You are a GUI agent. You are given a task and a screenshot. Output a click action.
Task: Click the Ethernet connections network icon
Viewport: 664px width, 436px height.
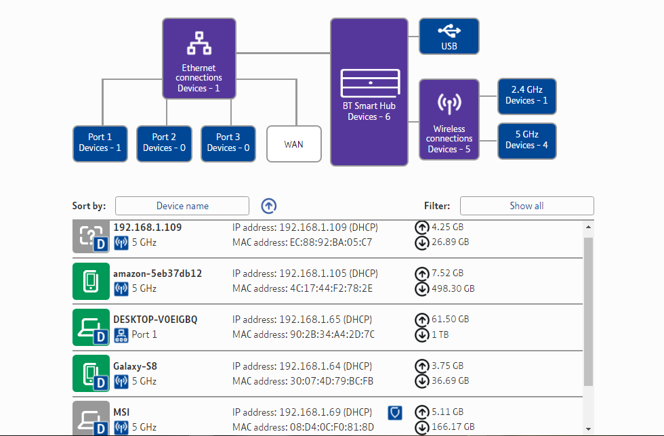pos(199,43)
